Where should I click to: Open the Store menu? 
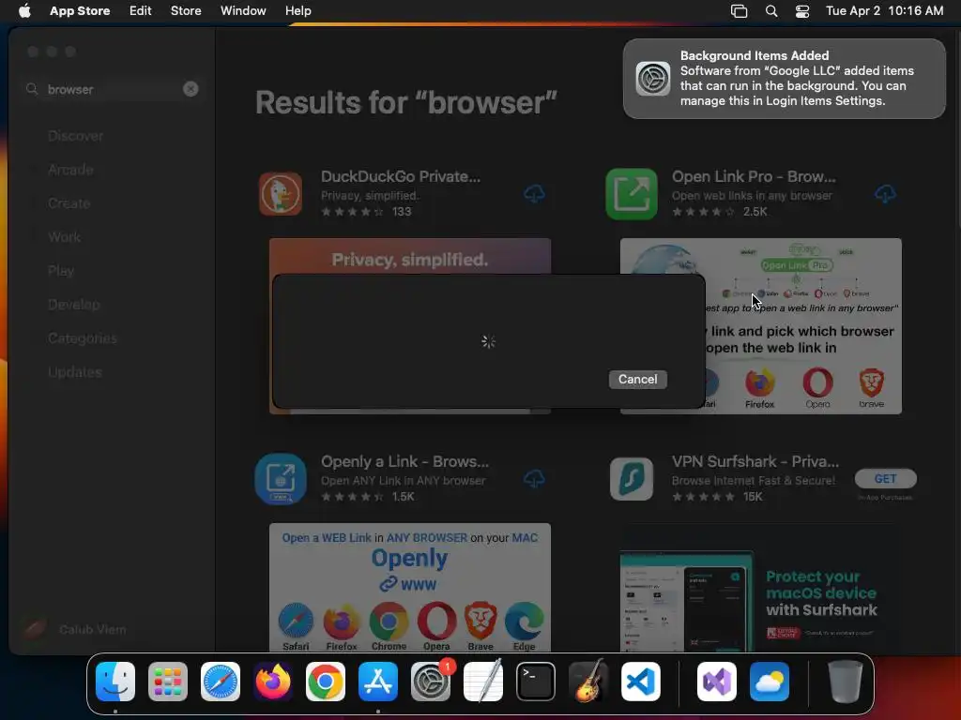click(x=186, y=11)
